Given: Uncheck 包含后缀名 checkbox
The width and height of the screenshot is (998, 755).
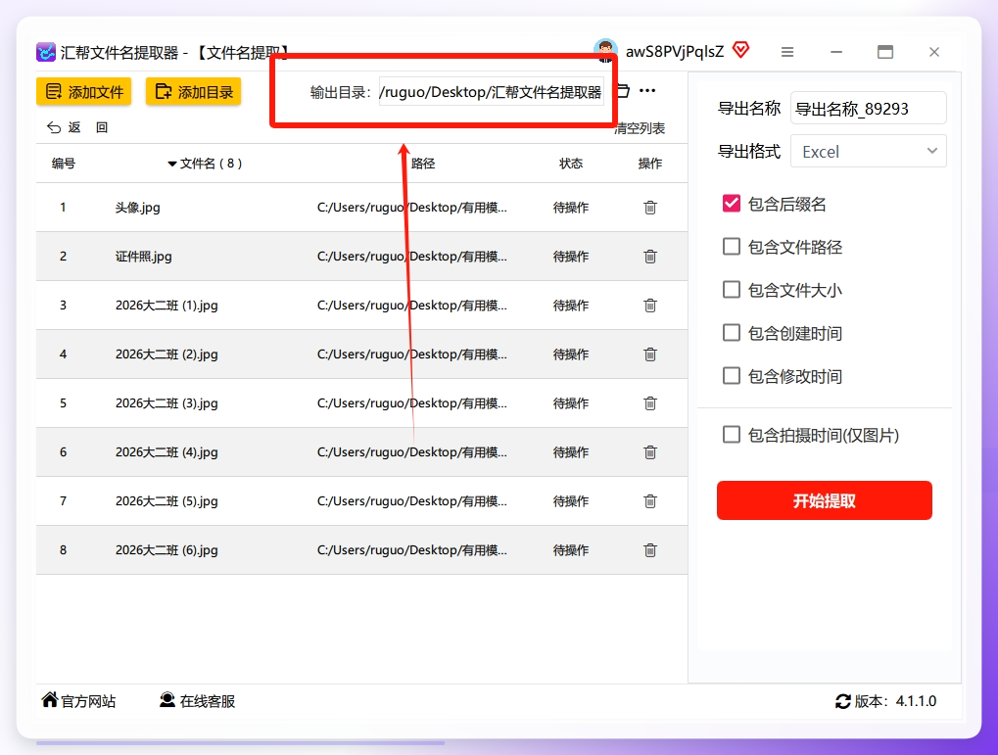Looking at the screenshot, I should point(732,204).
